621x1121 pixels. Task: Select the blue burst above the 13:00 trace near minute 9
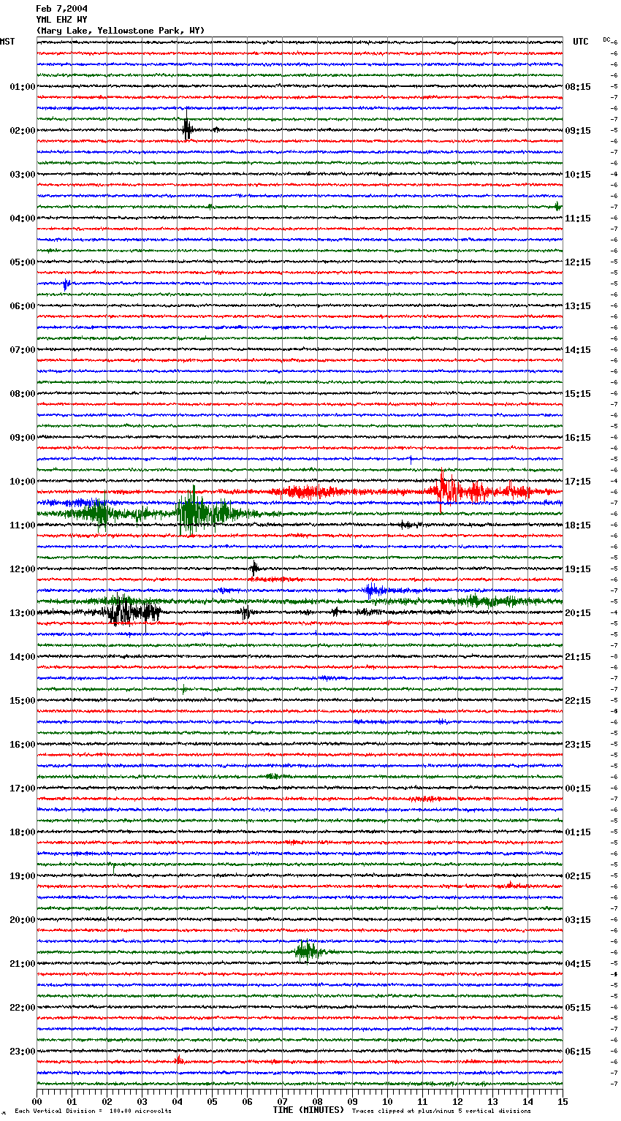[374, 590]
